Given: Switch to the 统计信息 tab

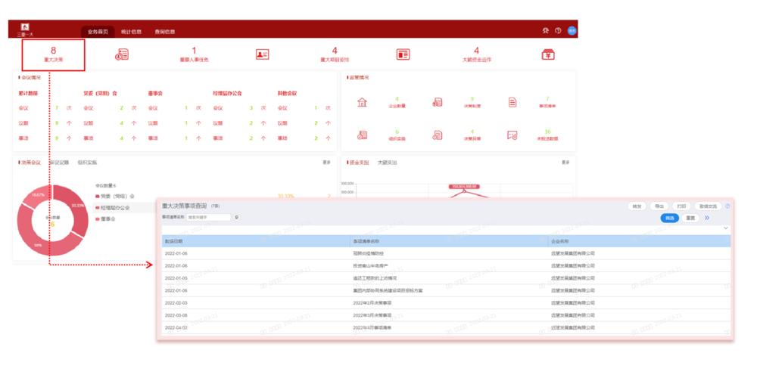Looking at the screenshot, I should pos(131,32).
